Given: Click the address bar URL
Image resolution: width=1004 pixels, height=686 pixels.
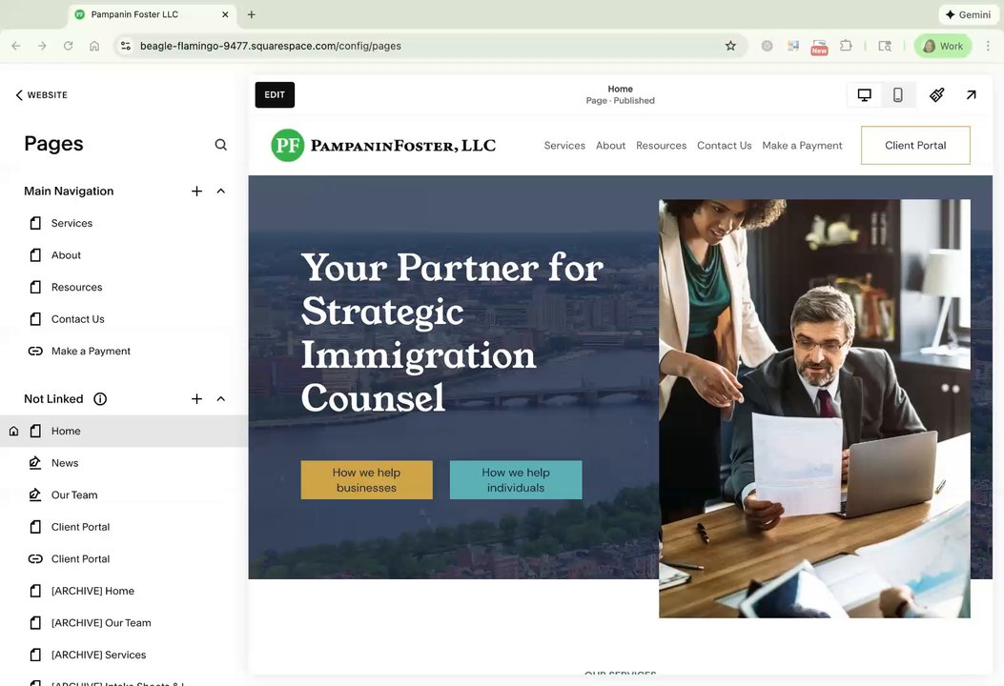Looking at the screenshot, I should pyautogui.click(x=270, y=46).
